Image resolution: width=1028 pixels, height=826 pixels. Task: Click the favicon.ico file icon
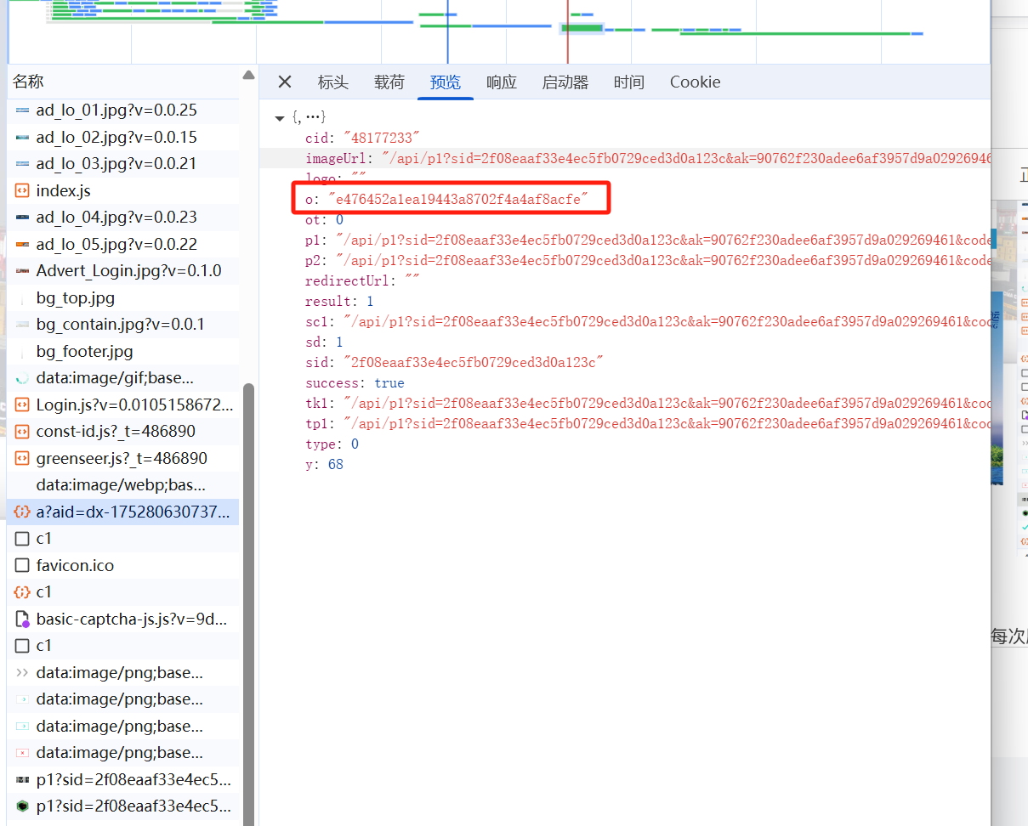[22, 565]
